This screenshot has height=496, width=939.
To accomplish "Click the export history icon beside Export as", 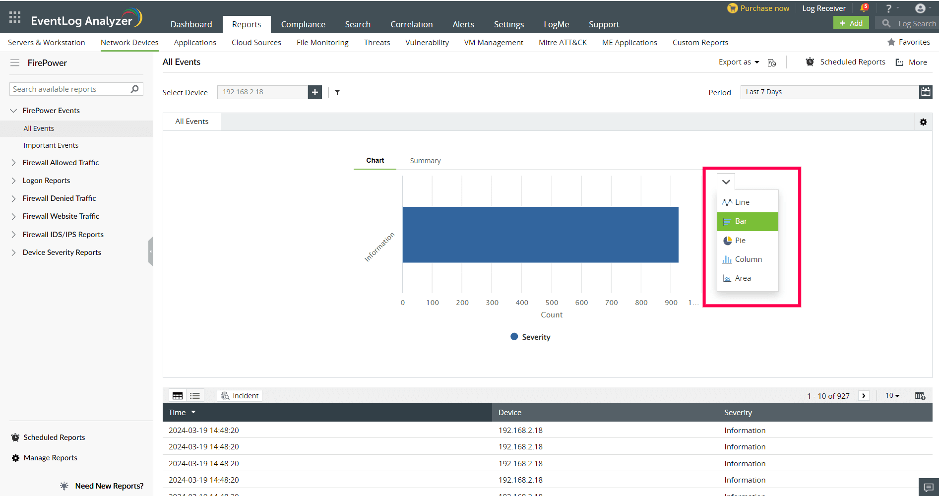I will (x=772, y=62).
